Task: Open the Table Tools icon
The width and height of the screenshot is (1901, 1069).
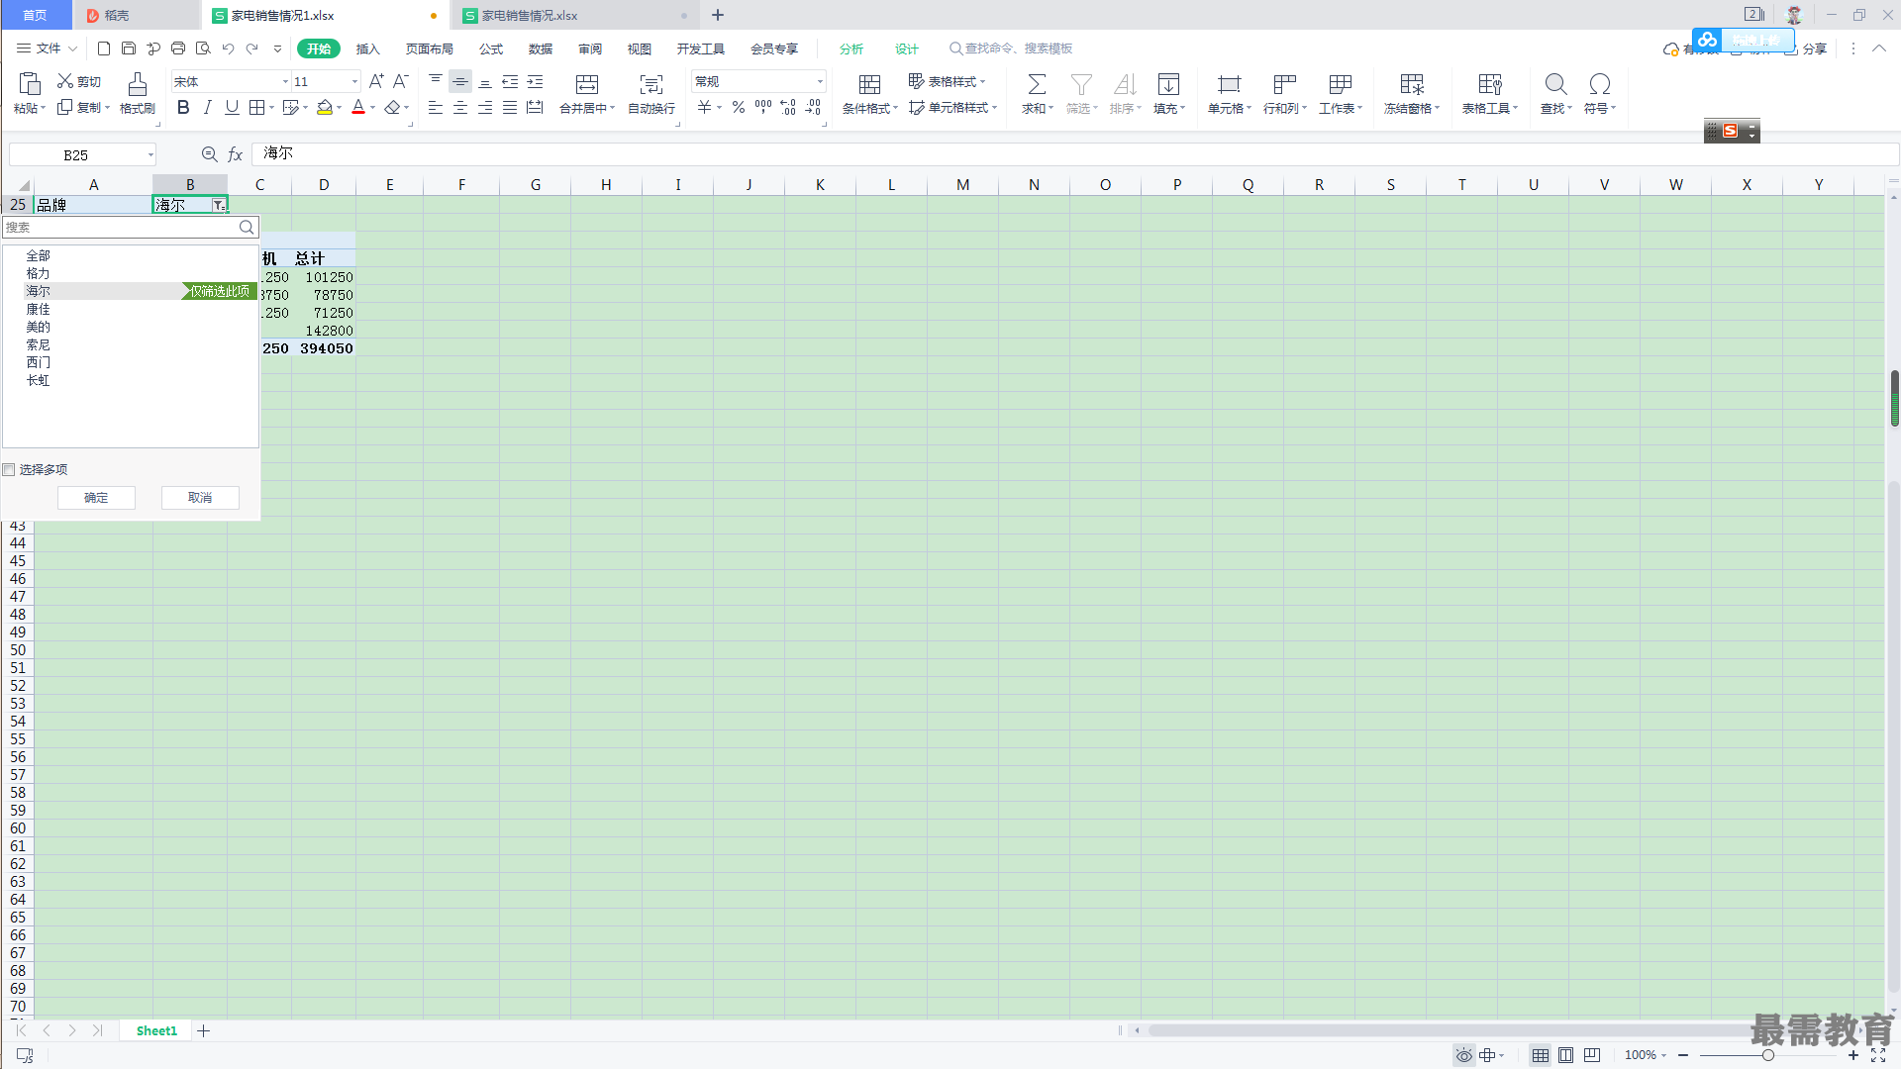Action: pyautogui.click(x=1490, y=85)
